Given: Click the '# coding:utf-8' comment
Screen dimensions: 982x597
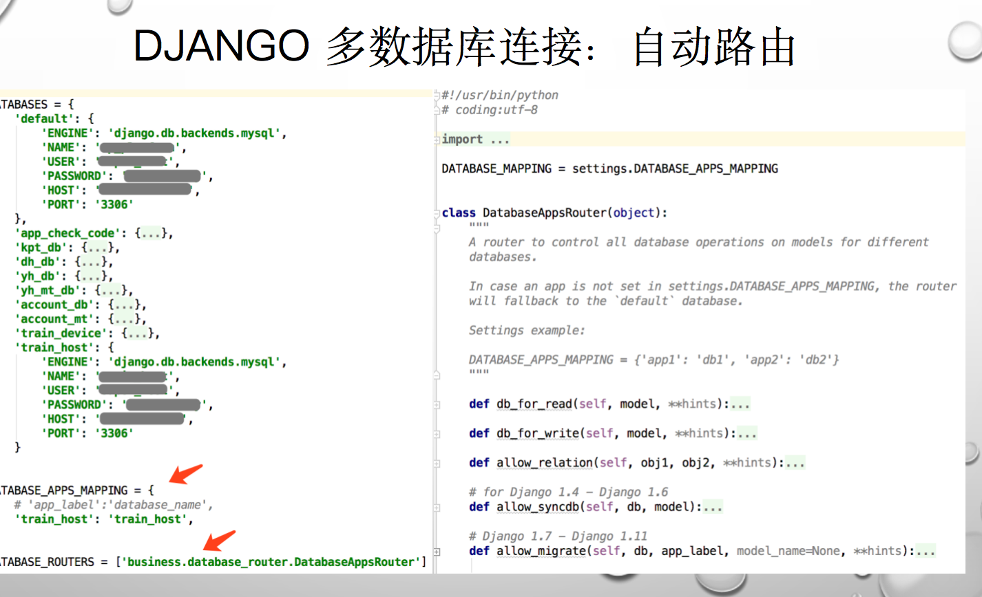Looking at the screenshot, I should 490,110.
